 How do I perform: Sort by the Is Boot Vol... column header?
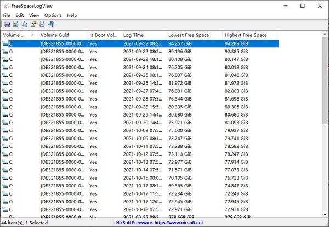[104, 35]
